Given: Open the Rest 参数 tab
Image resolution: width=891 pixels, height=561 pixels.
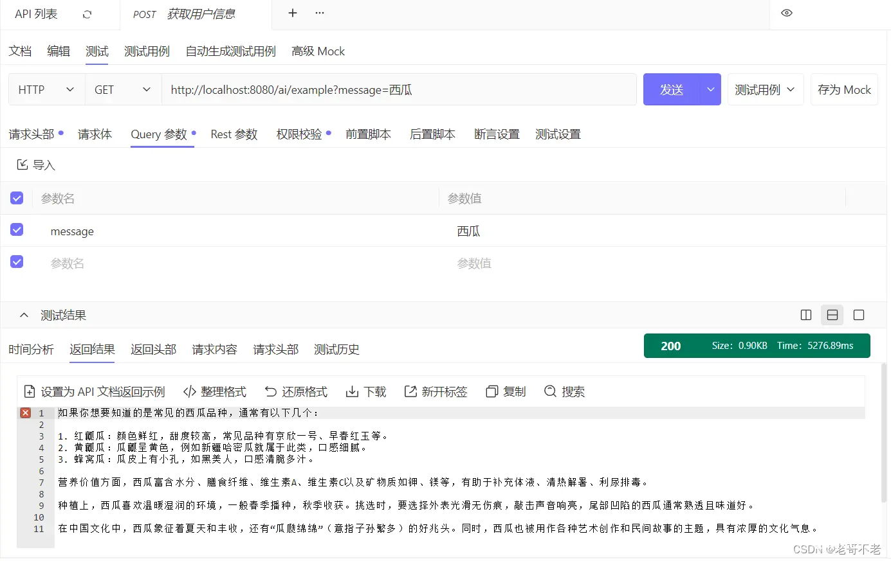Looking at the screenshot, I should [x=234, y=134].
